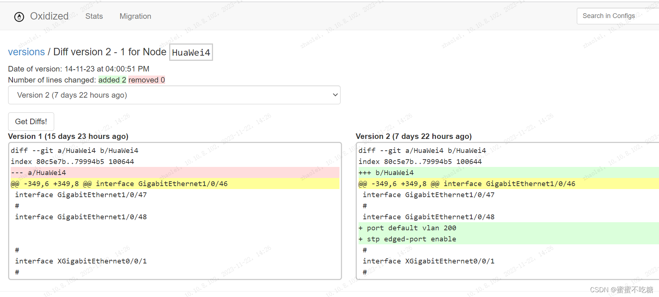Click the HuaWei4 node name box
The image size is (659, 297).
(191, 52)
